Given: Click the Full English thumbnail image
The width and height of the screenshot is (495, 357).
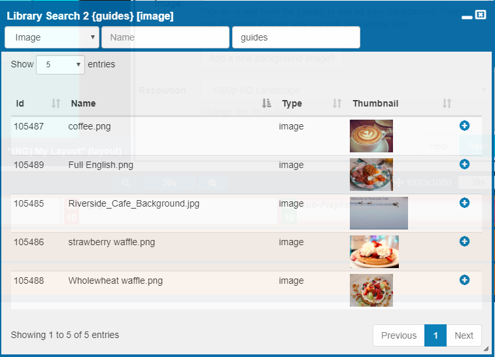Looking at the screenshot, I should point(371,174).
